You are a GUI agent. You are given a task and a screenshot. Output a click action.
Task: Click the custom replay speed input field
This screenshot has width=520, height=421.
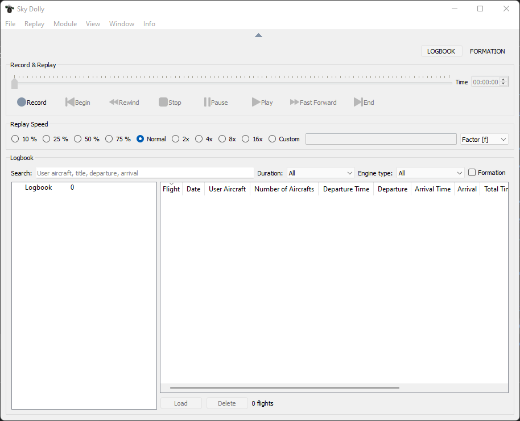[381, 139]
